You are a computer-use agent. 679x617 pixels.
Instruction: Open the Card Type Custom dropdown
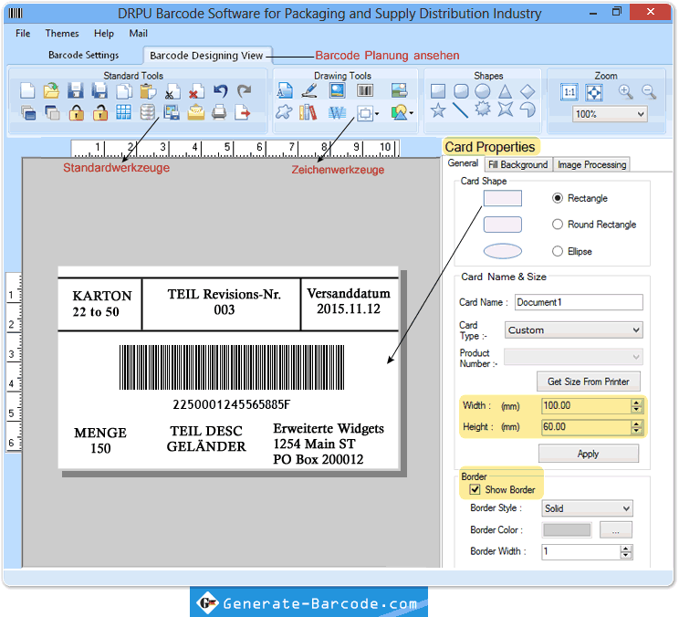[573, 329]
